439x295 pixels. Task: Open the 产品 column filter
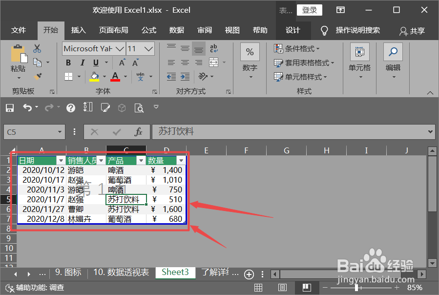(x=141, y=160)
